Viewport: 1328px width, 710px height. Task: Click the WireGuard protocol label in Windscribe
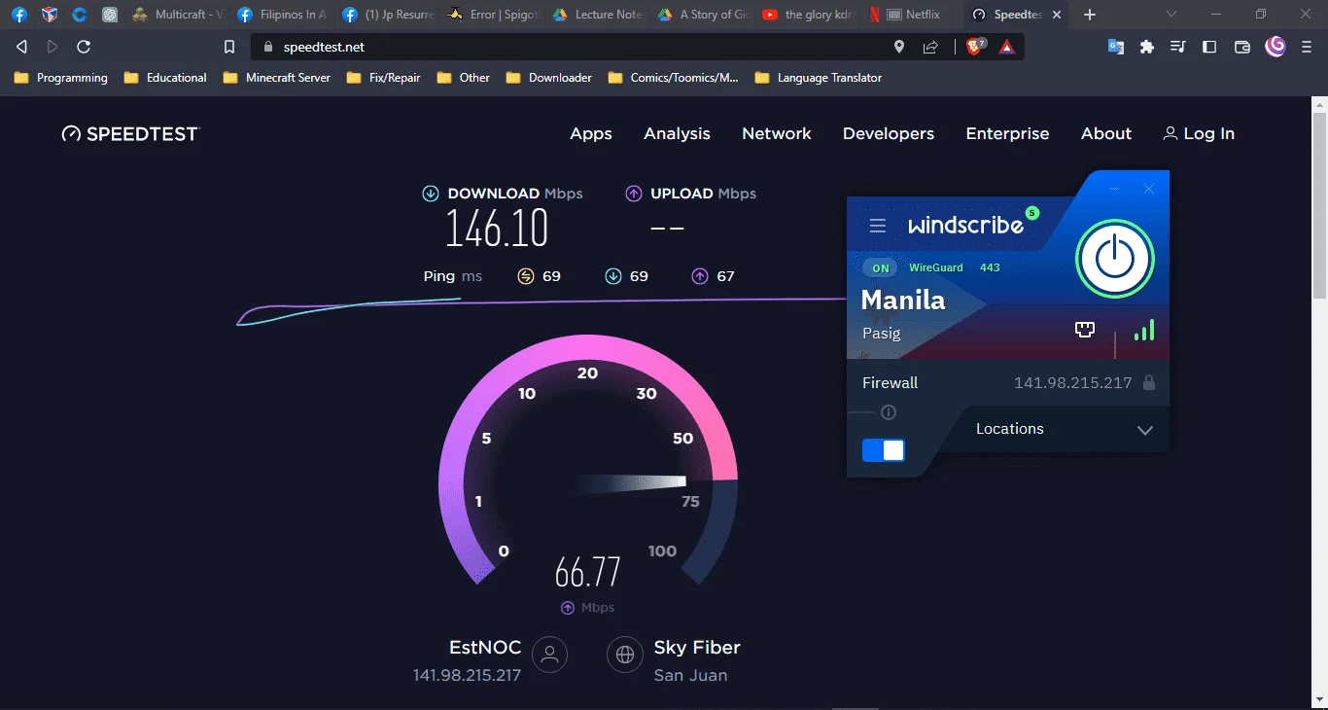click(x=936, y=267)
